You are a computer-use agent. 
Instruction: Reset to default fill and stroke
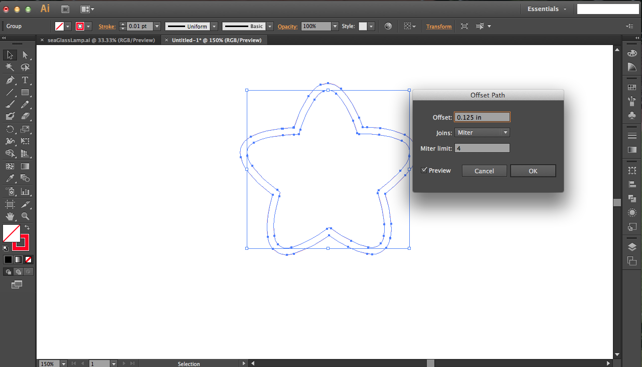pos(6,248)
